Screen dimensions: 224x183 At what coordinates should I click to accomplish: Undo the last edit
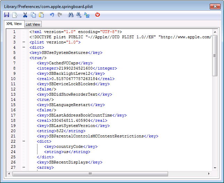pos(52,15)
